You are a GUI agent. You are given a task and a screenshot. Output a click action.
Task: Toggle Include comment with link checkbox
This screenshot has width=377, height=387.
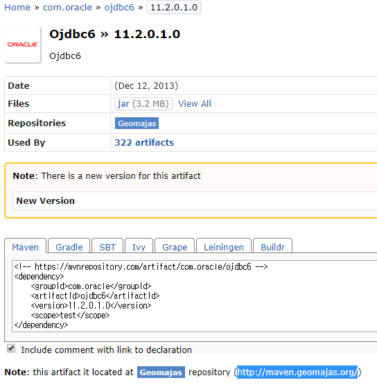pyautogui.click(x=11, y=349)
